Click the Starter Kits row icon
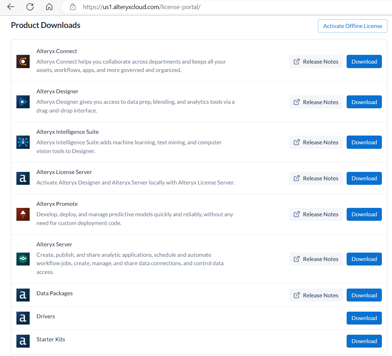This screenshot has height=356, width=392. pyautogui.click(x=23, y=341)
